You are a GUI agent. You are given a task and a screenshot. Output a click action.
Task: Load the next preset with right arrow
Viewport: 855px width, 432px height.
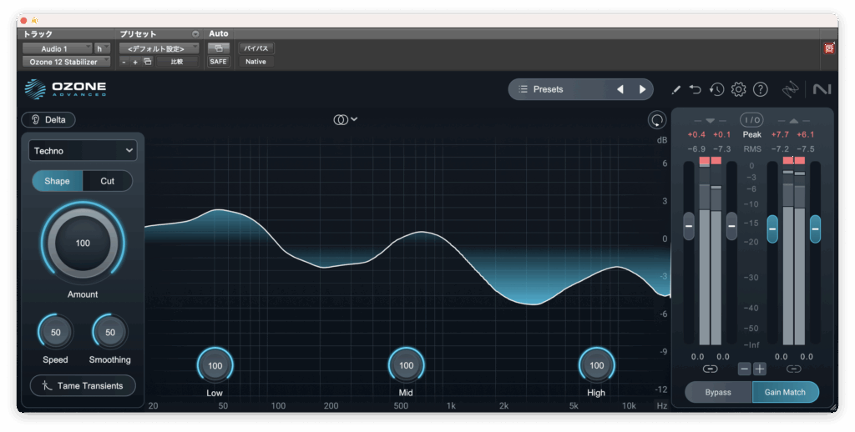pyautogui.click(x=642, y=89)
